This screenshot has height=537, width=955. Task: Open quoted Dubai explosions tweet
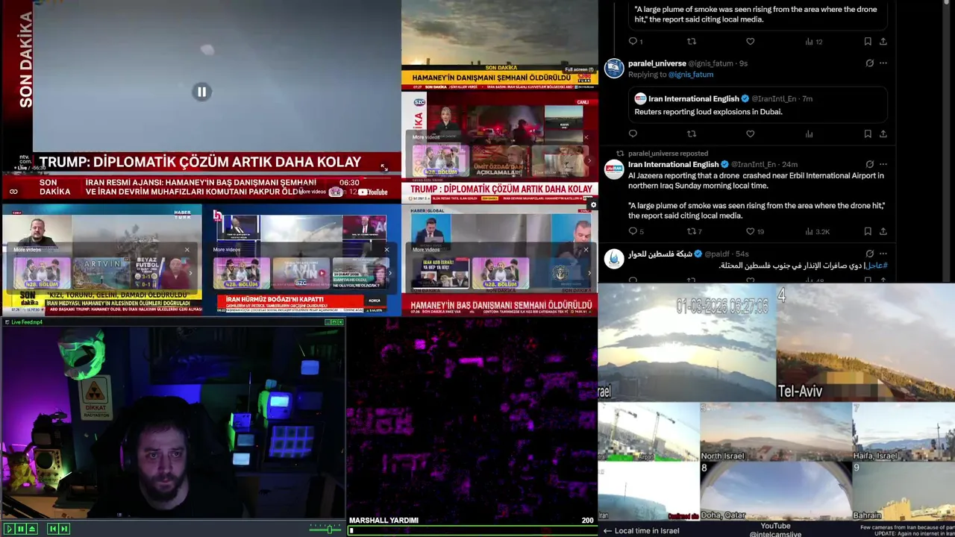pyautogui.click(x=758, y=104)
